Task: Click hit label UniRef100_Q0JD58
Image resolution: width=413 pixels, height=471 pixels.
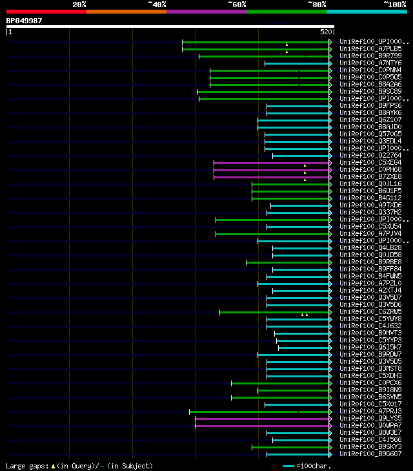Action: [370, 255]
